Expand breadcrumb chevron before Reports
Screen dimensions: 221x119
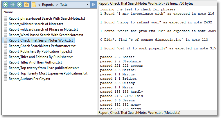39,5
